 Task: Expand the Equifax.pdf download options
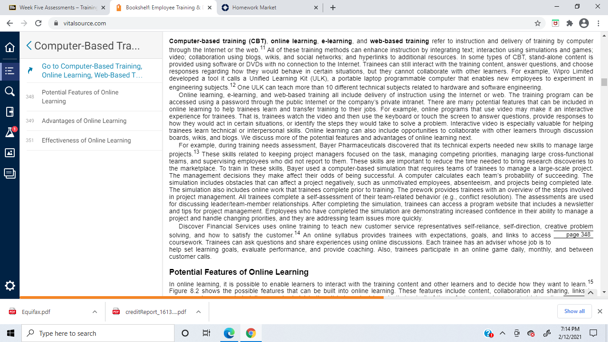[x=95, y=312]
